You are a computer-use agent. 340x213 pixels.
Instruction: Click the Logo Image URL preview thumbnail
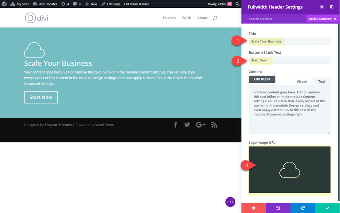289,170
